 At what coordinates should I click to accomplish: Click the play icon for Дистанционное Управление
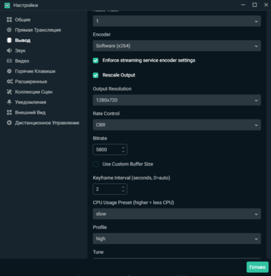click(9, 123)
